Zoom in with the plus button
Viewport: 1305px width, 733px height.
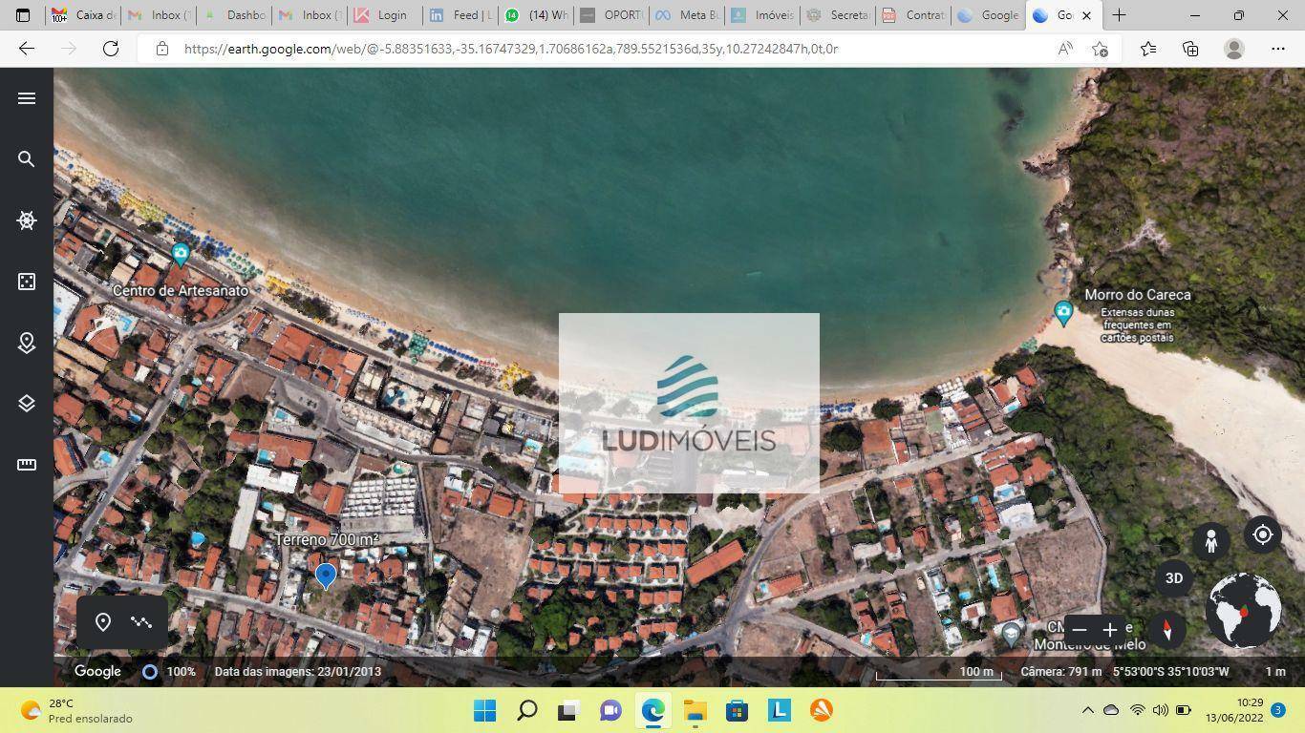tap(1110, 630)
